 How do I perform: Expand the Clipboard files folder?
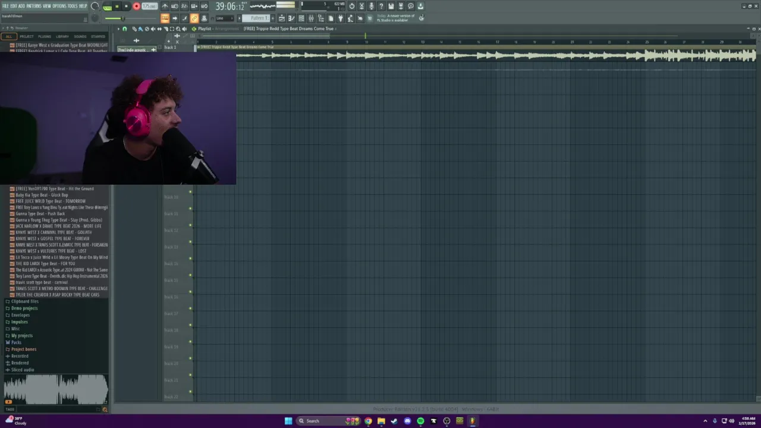click(x=24, y=301)
